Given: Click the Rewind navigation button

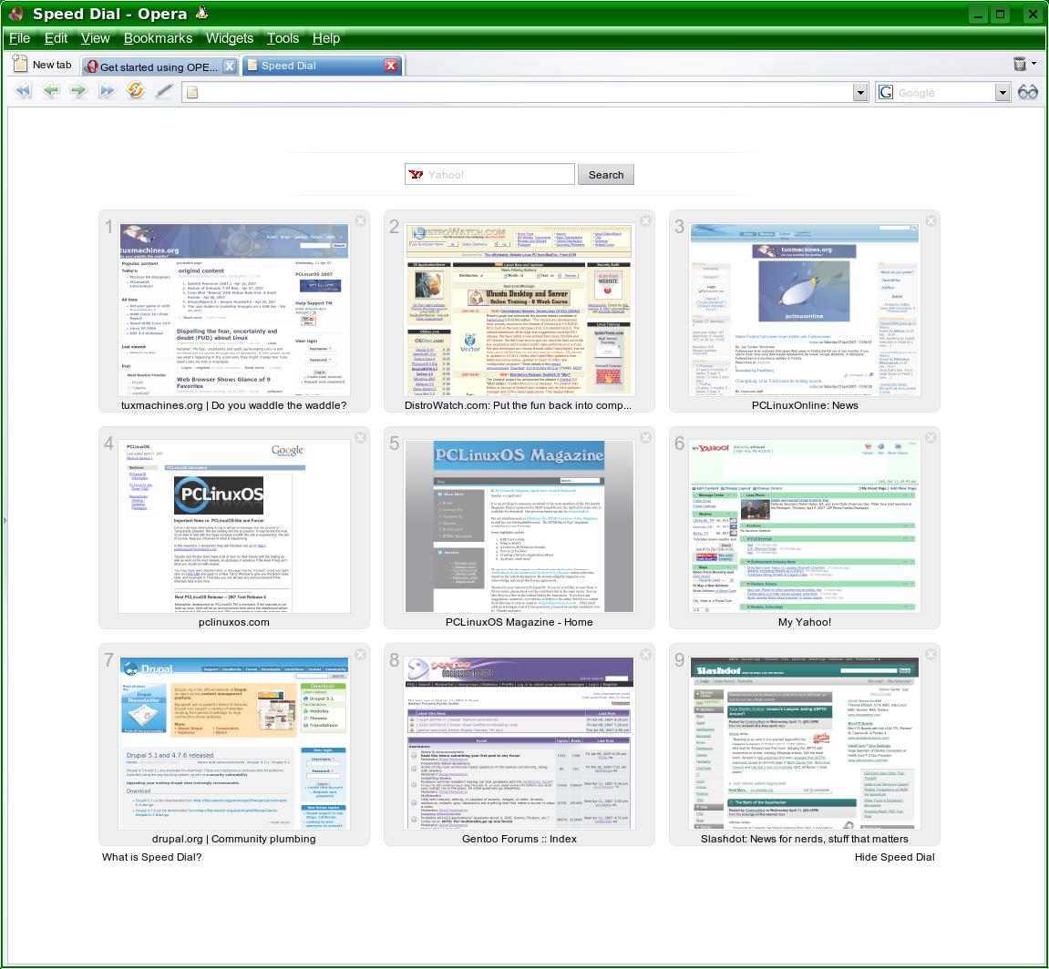Looking at the screenshot, I should pos(24,91).
